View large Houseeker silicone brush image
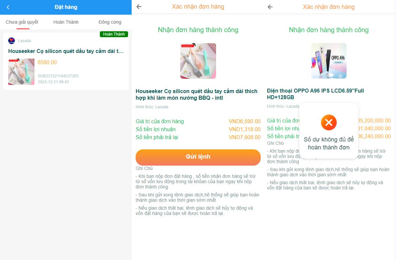Screen dimensions: 396x260 198,61
